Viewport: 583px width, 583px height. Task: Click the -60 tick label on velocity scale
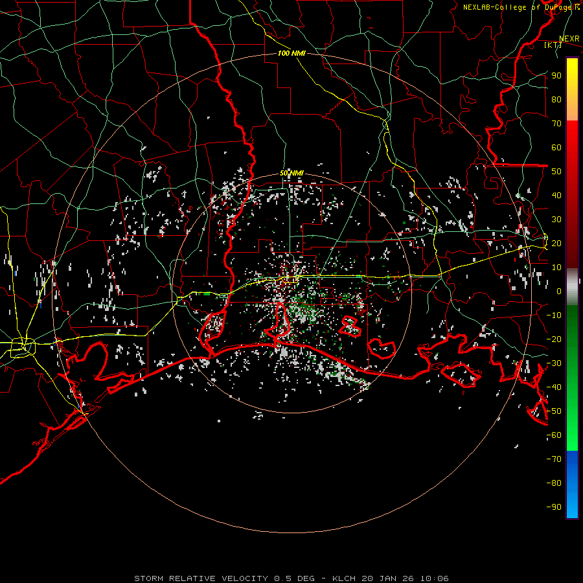pyautogui.click(x=554, y=435)
